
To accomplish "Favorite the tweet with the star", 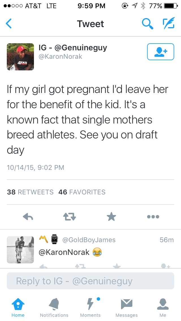I will [x=111, y=217].
